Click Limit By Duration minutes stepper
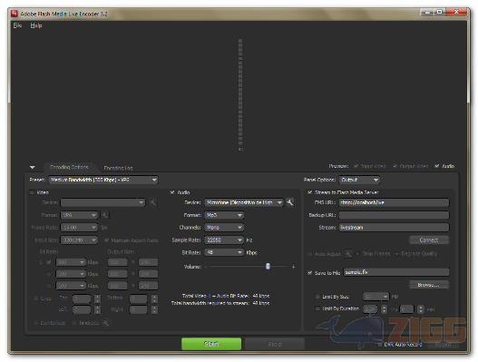The width and height of the screenshot is (478, 362). coord(421,309)
